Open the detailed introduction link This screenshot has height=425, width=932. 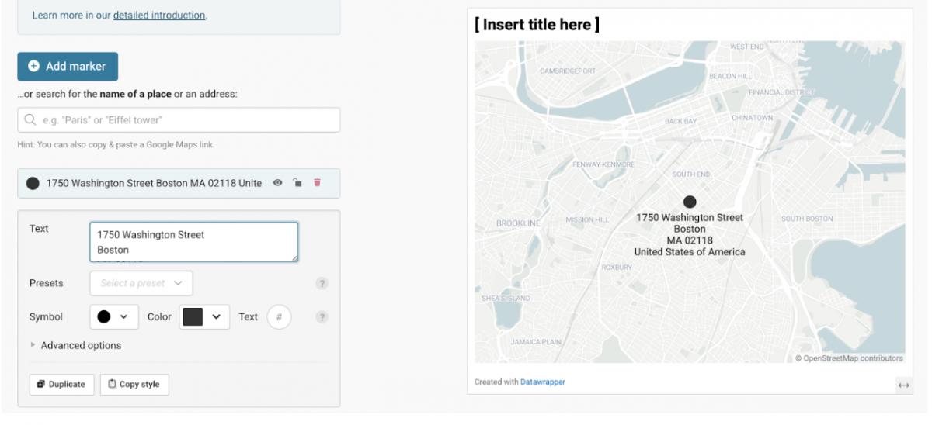(159, 16)
